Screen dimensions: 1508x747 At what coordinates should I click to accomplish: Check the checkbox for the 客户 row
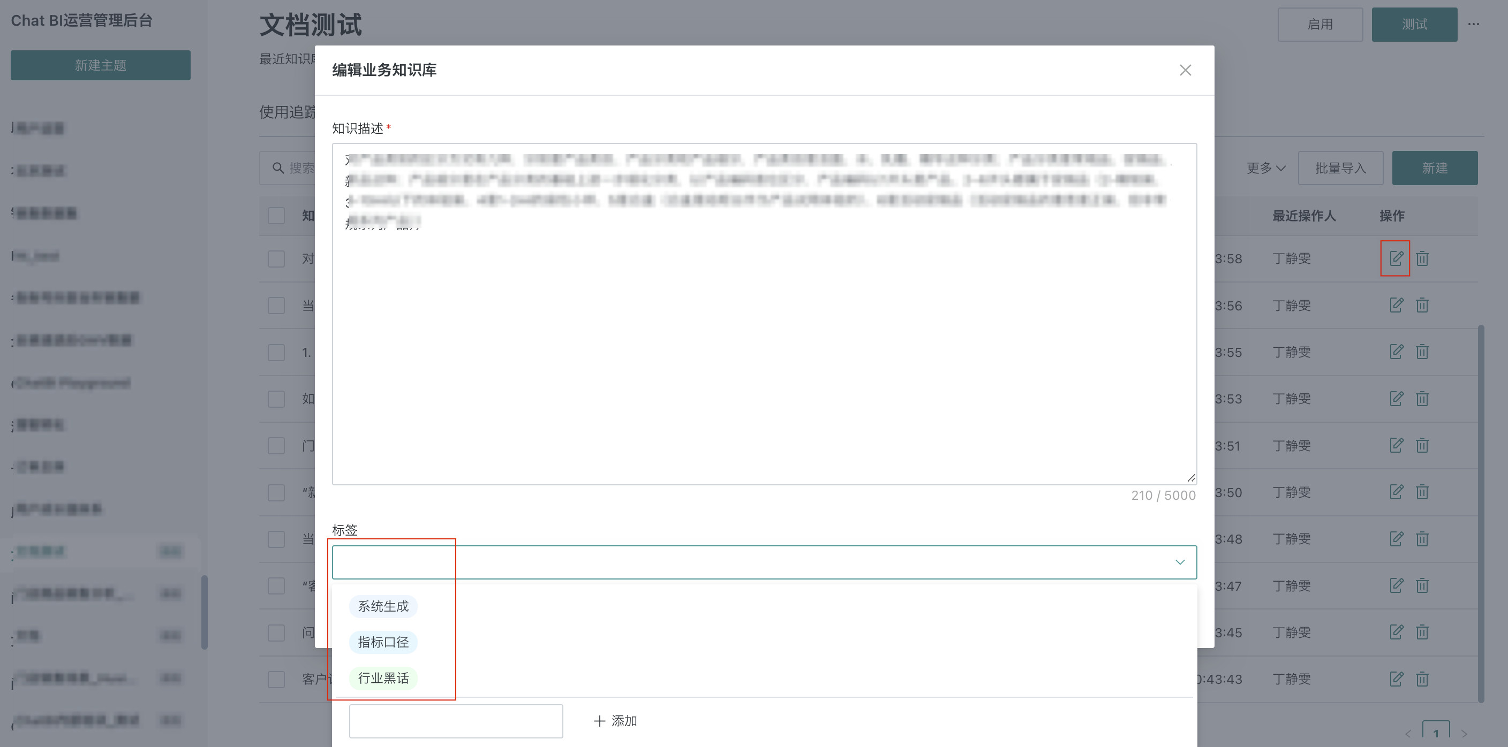pos(276,679)
